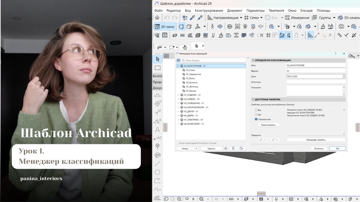Open the Файл menu
Viewport: 360px width, 202px height.
[x=158, y=10]
